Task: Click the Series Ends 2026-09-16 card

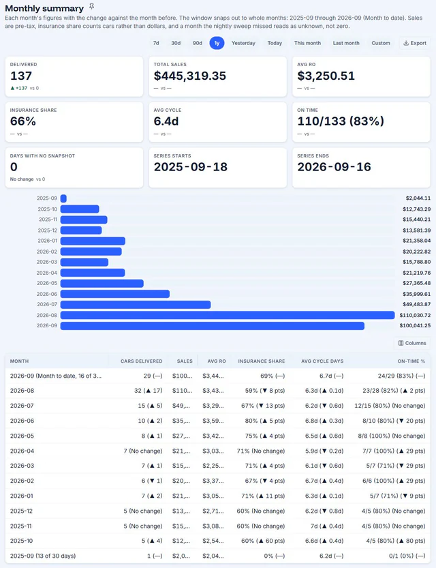Action: tap(361, 168)
